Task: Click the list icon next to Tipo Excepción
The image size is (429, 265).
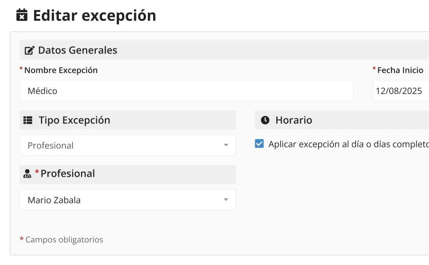Action: pos(28,120)
